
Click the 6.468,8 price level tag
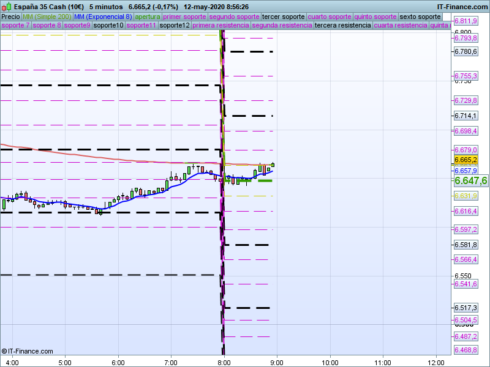pos(466,350)
